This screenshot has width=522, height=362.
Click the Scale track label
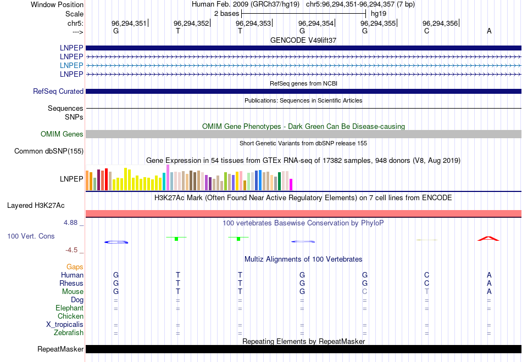coord(74,14)
